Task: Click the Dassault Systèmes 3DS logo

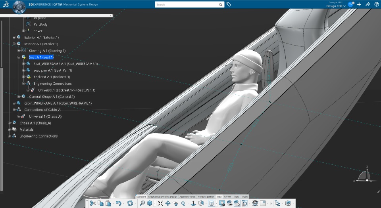Action: point(6,4)
